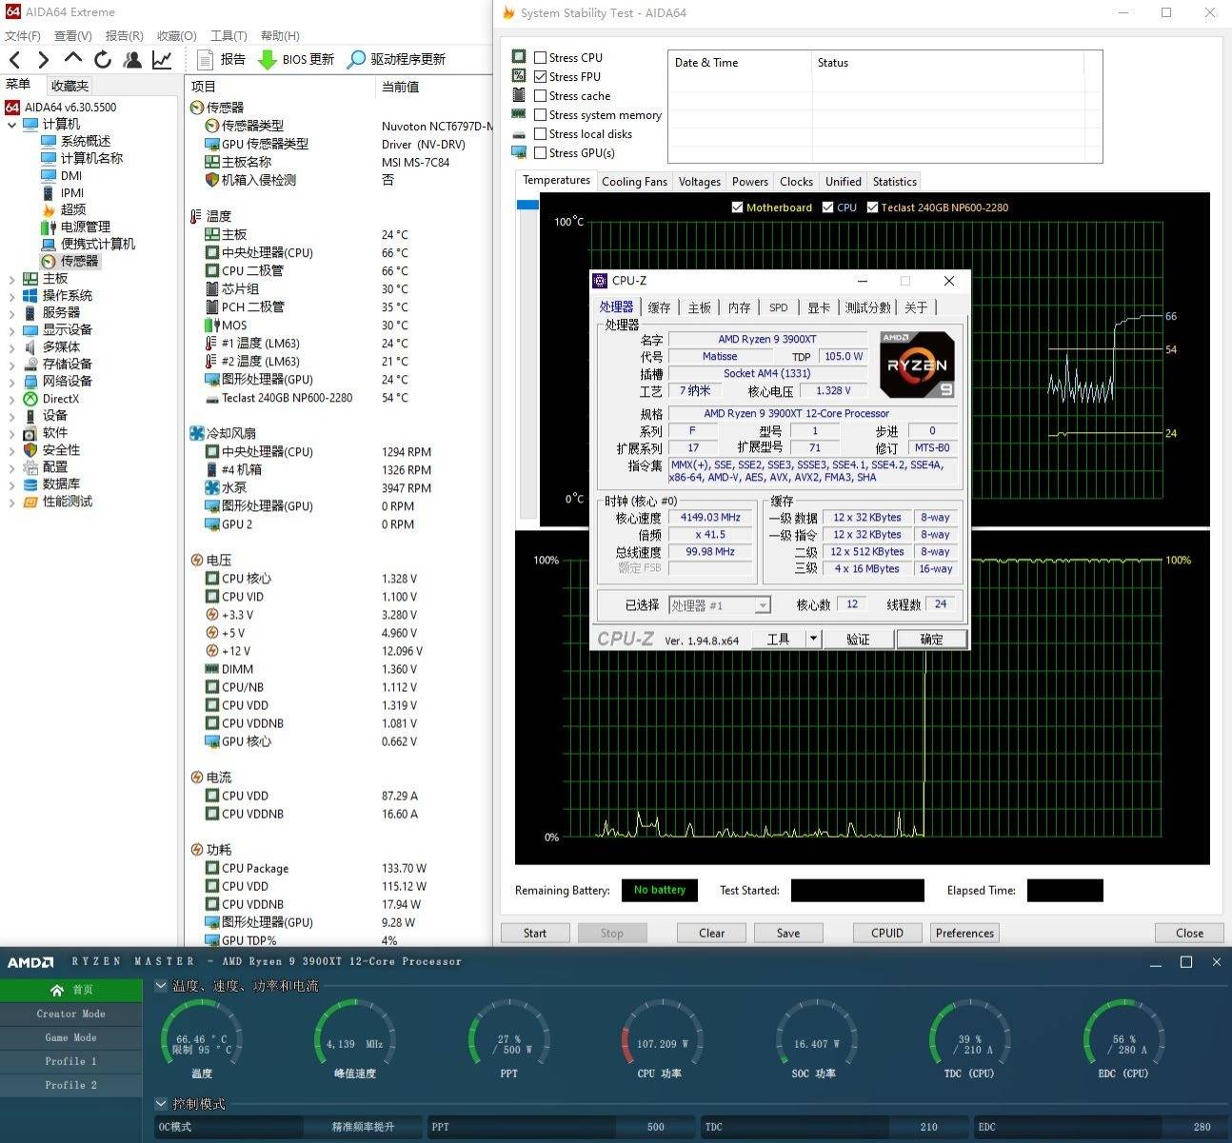
Task: Click the 多媒体 speaker icon in tree
Action: point(30,346)
